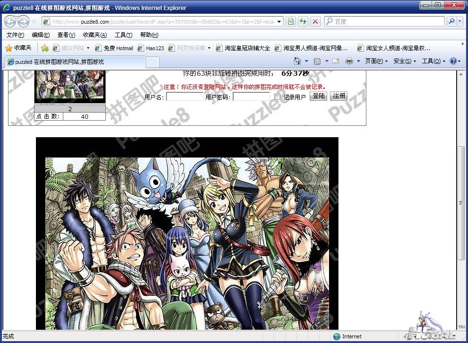Open the 淘宝男人频道 bookmark
The width and height of the screenshot is (468, 343).
click(x=311, y=48)
